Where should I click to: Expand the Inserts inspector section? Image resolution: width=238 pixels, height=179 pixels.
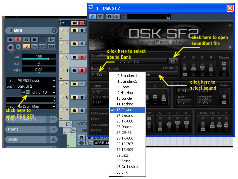click(x=31, y=129)
